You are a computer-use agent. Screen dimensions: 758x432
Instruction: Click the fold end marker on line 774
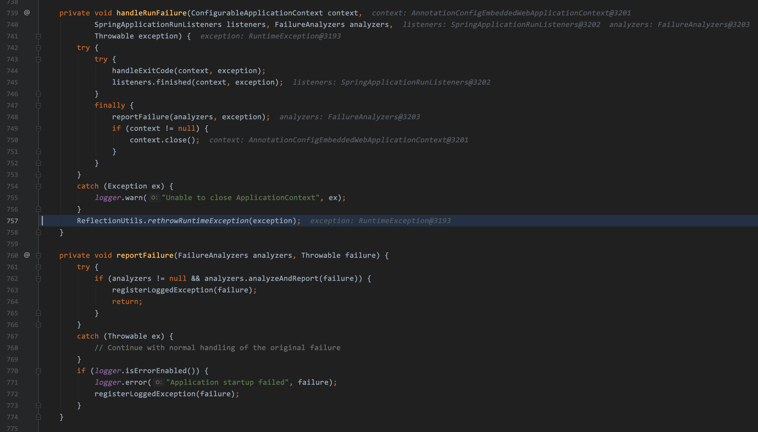(x=38, y=417)
